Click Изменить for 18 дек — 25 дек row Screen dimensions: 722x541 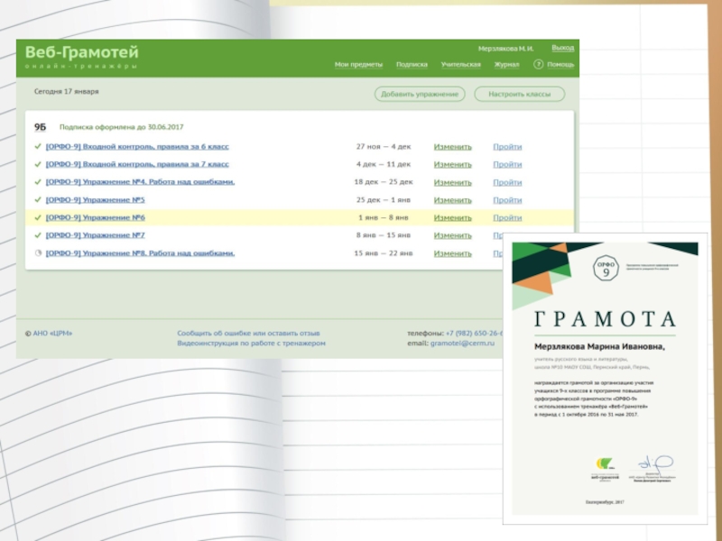point(453,182)
